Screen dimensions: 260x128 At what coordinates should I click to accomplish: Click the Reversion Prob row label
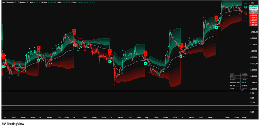[x=235, y=83]
